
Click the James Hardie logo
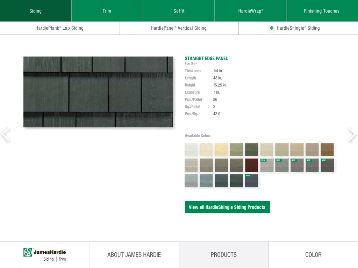tap(44, 255)
